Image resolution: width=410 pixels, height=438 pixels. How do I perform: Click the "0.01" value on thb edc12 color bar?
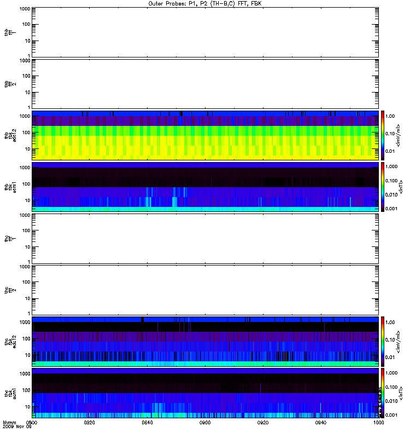[390, 152]
